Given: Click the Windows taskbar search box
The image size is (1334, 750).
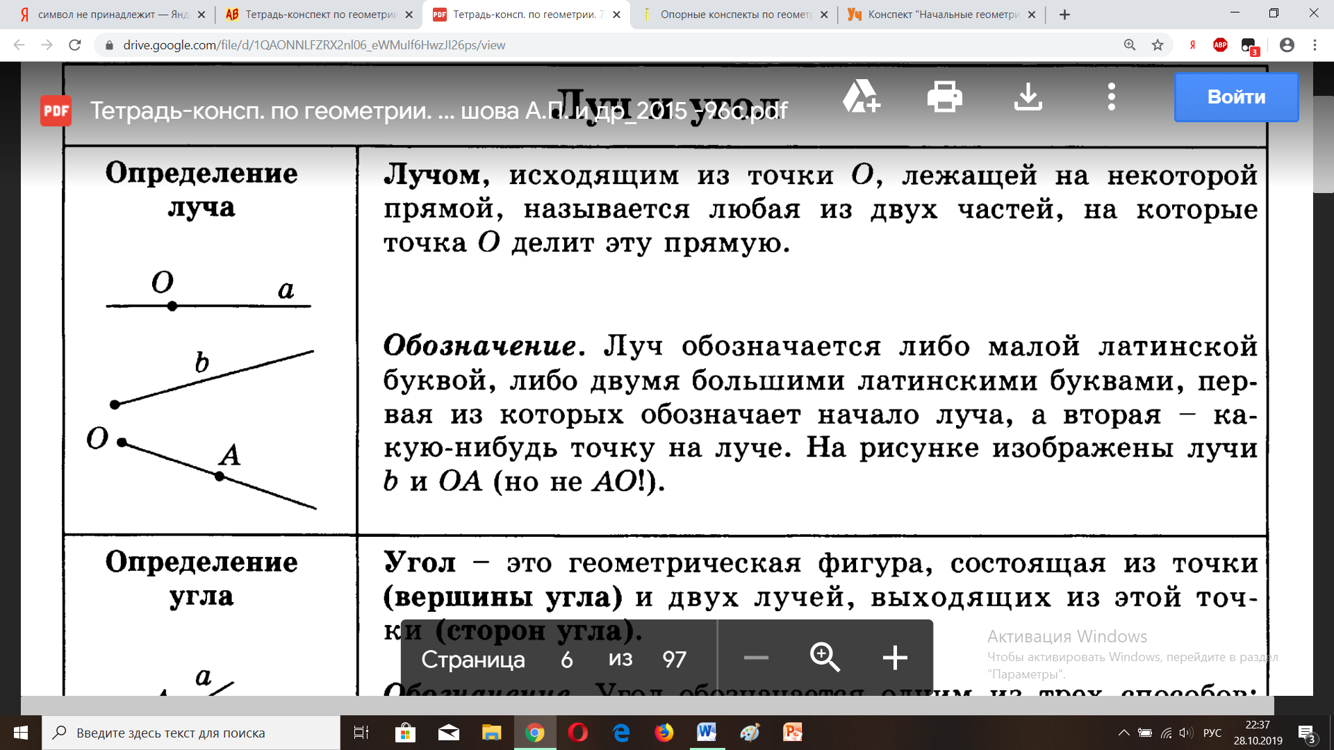Looking at the screenshot, I should [191, 733].
